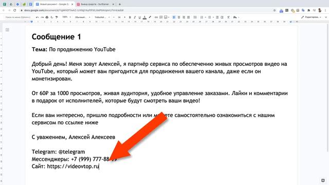329x185 pixels.
Task: Click the numbered list icon
Action: coord(202,17)
